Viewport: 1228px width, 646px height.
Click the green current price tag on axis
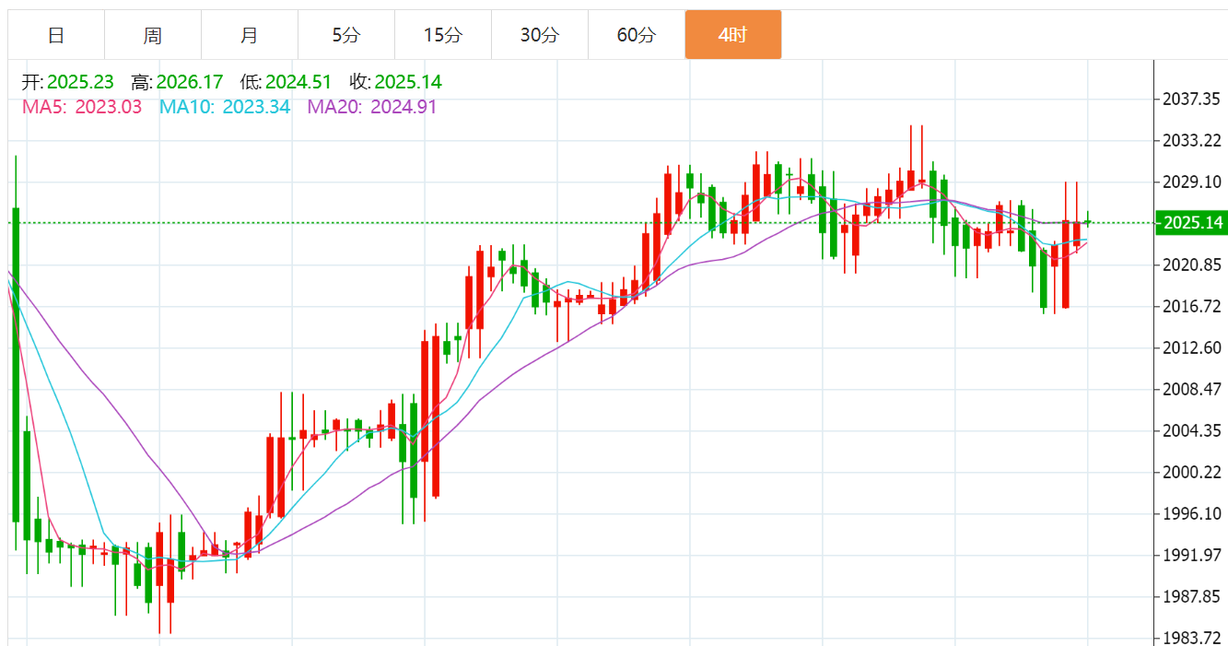point(1192,223)
